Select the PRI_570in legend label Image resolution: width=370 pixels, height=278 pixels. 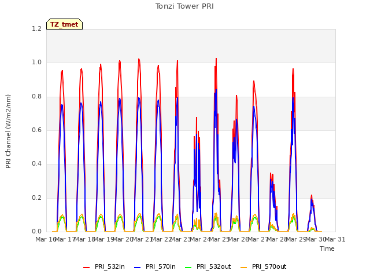161,266
